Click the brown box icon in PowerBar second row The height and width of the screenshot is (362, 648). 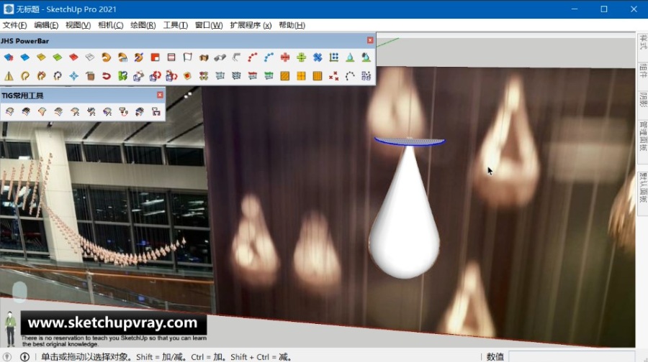tap(90, 76)
